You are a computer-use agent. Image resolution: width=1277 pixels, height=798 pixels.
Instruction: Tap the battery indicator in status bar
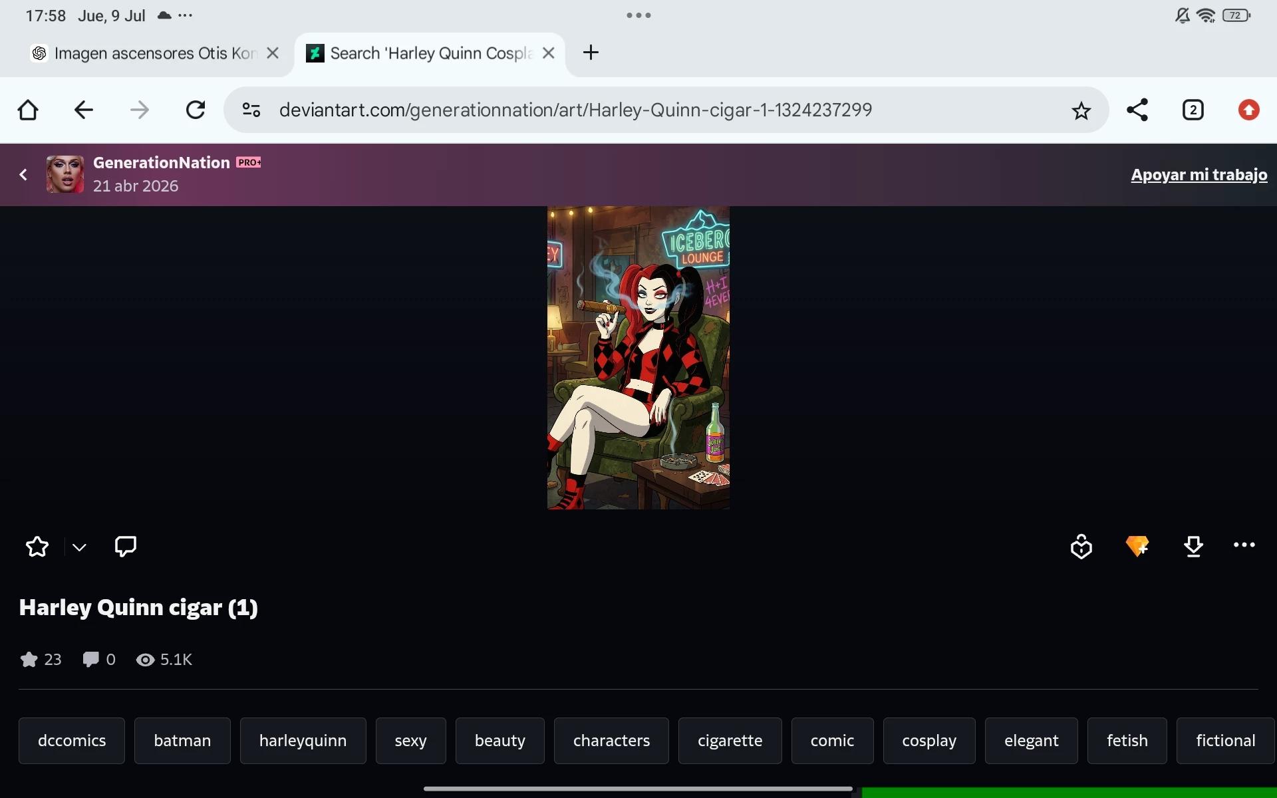tap(1236, 15)
